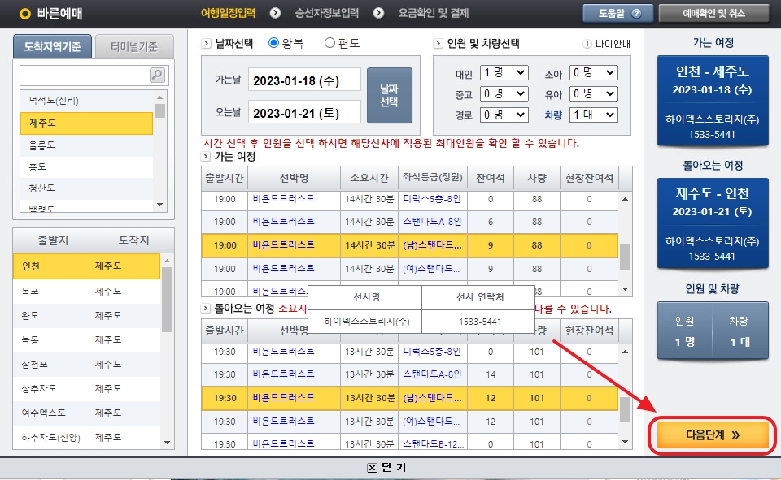This screenshot has height=480, width=781.
Task: Select the 녹동 to 제주도 route row
Action: click(87, 339)
